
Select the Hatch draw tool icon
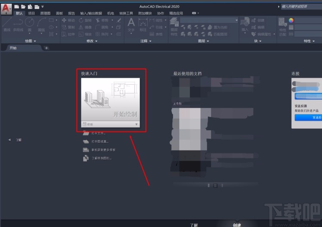[x=51, y=34]
